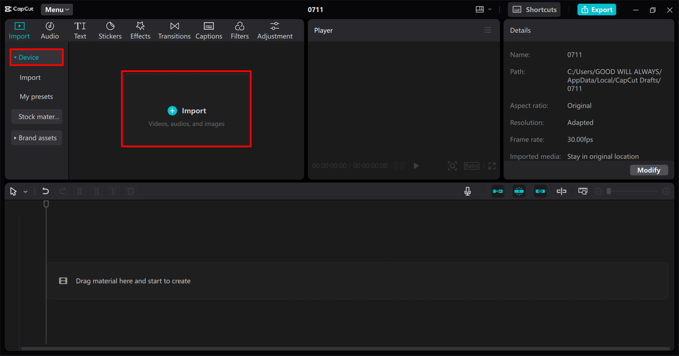Open the Ratio selector in Player
This screenshot has width=679, height=356.
(x=472, y=166)
